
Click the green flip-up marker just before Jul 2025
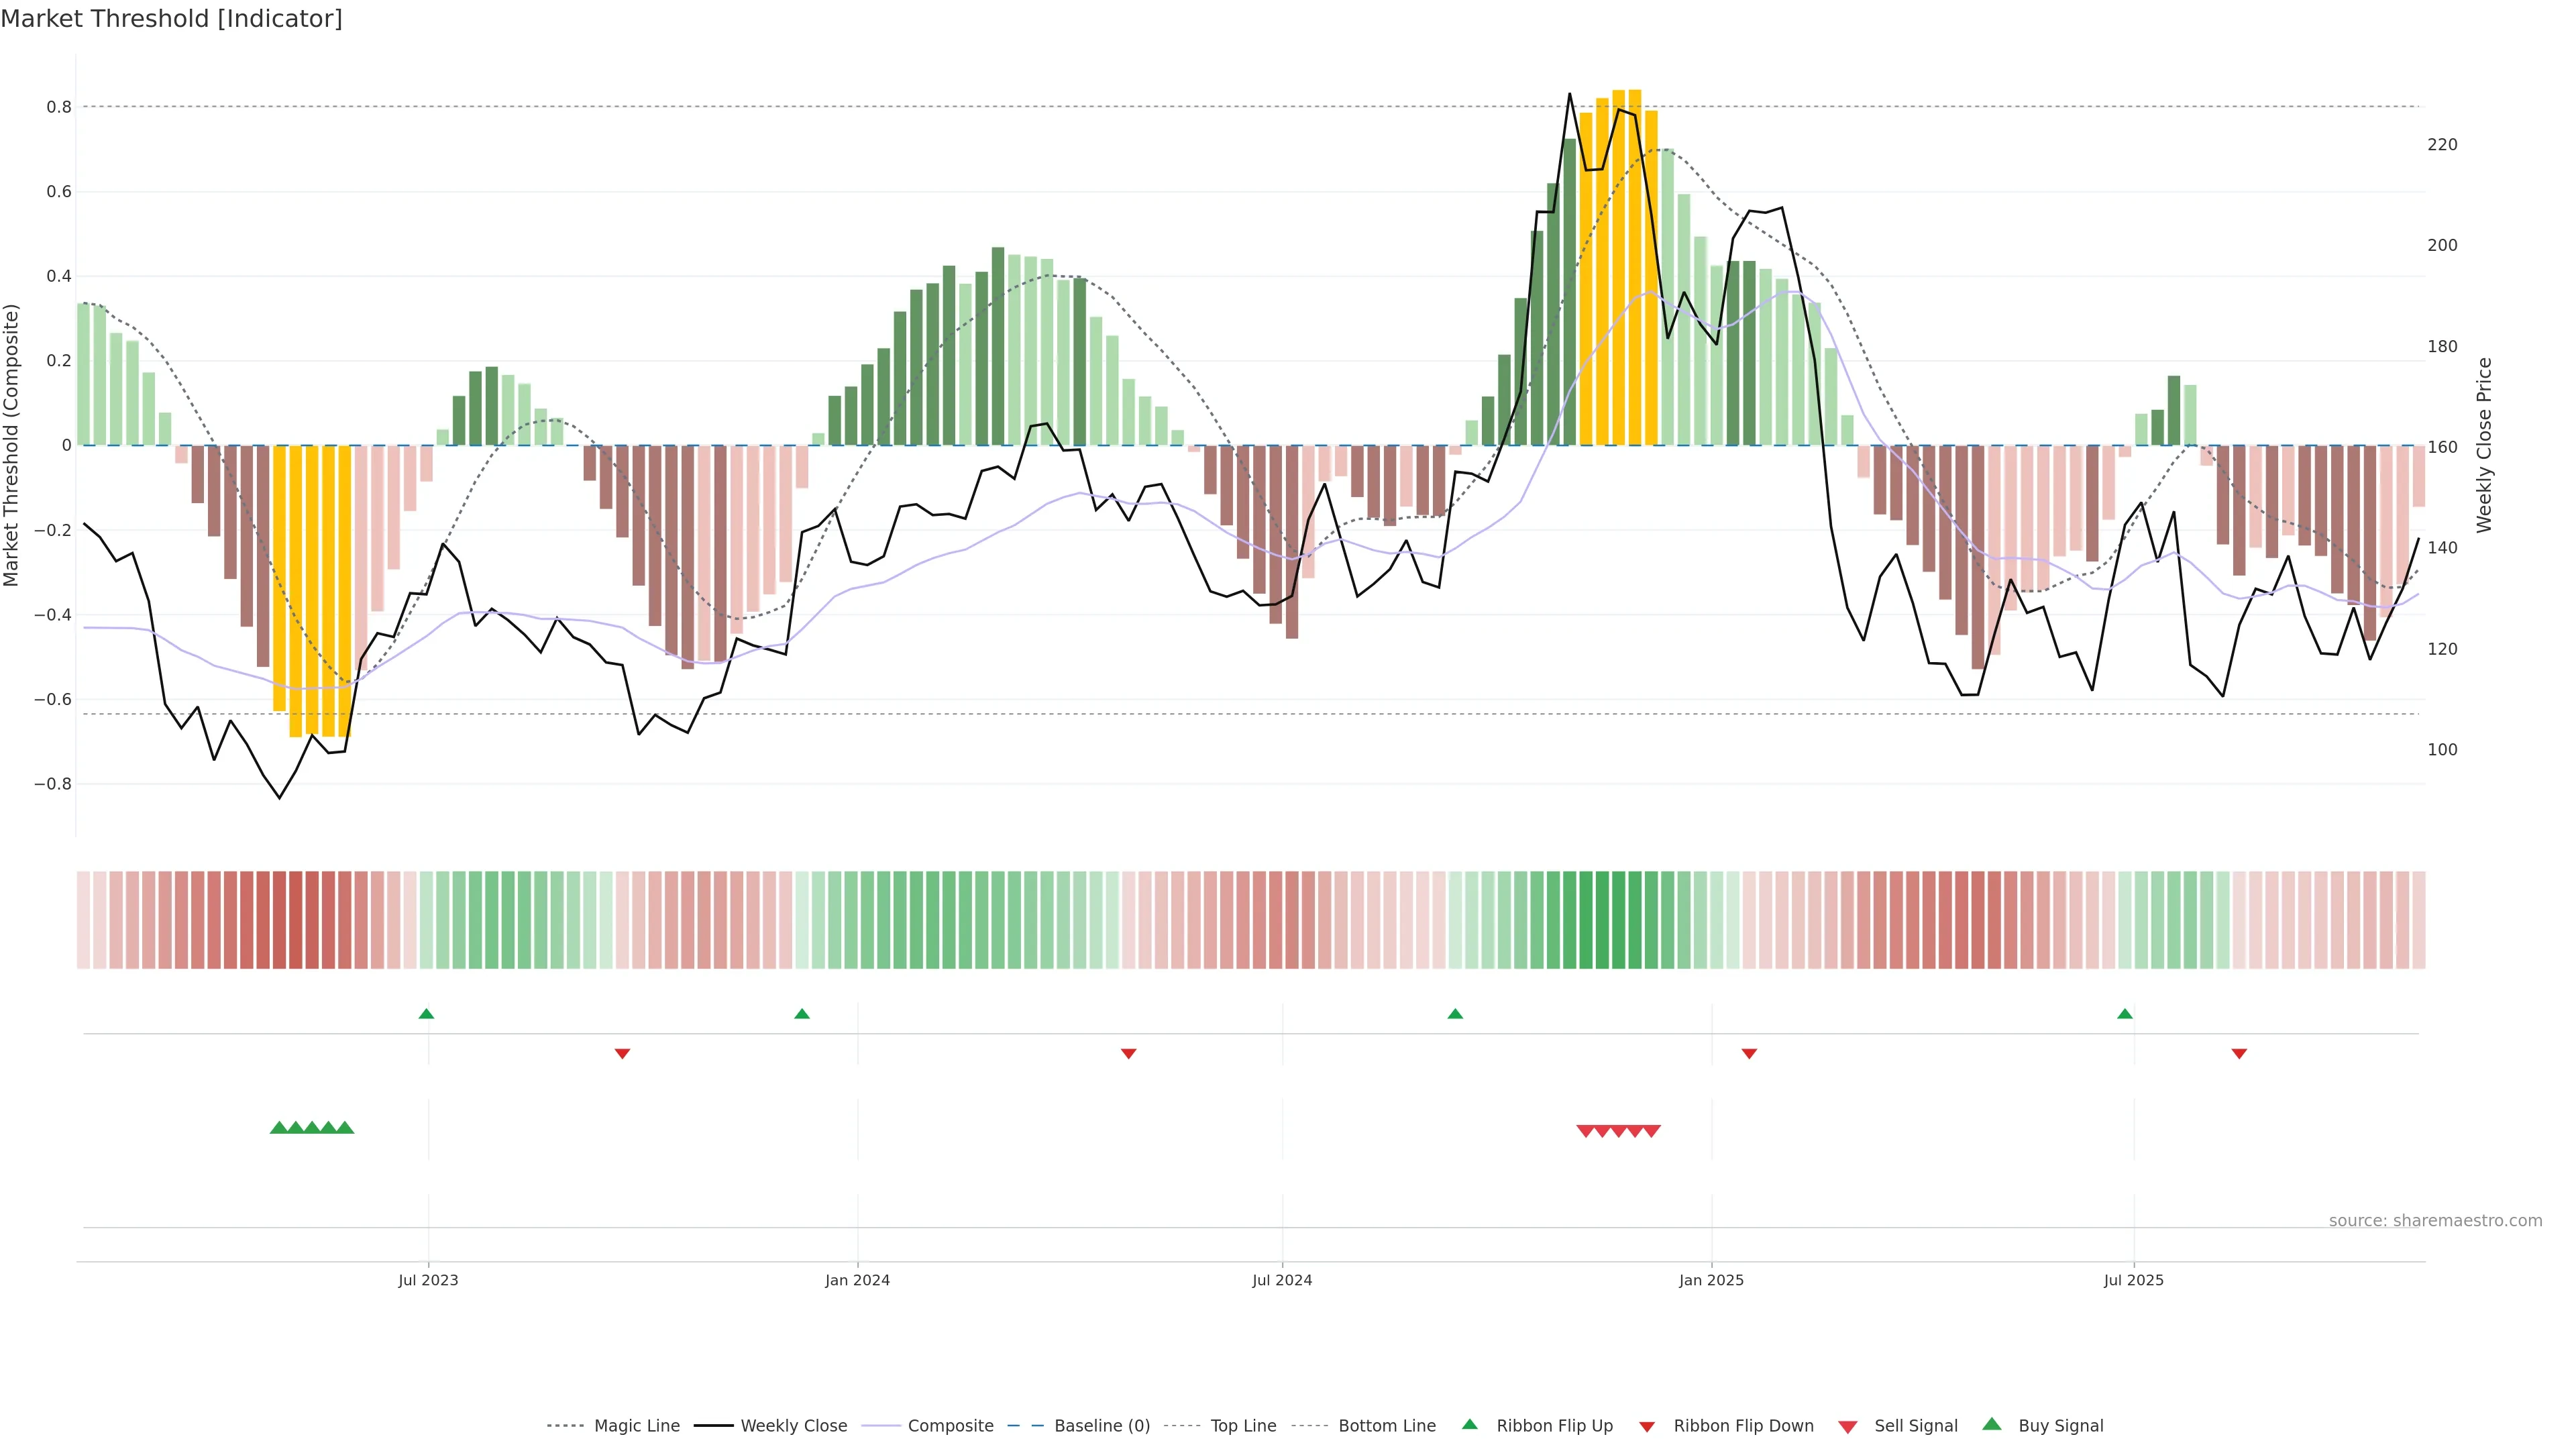(2125, 1014)
